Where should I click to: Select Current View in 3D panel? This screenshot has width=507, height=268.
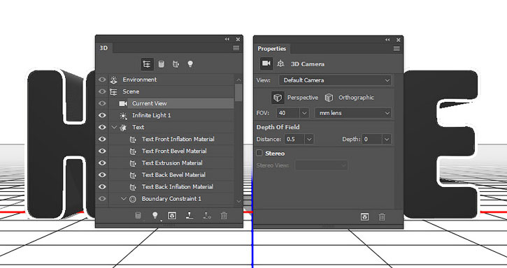pyautogui.click(x=171, y=103)
